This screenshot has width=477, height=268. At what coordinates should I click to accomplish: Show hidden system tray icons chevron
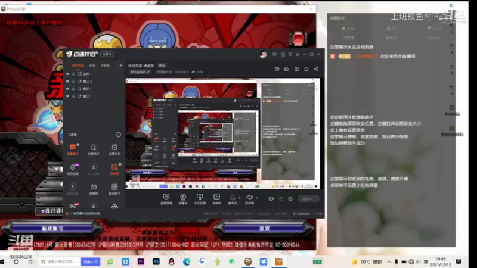389,262
